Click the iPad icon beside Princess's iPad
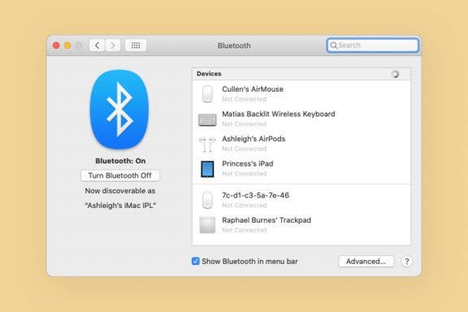The image size is (468, 312). 207,169
